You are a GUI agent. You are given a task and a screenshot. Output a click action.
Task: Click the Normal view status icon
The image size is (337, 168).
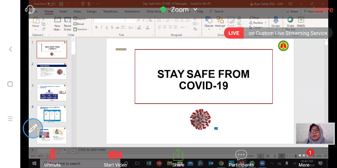tap(261, 156)
